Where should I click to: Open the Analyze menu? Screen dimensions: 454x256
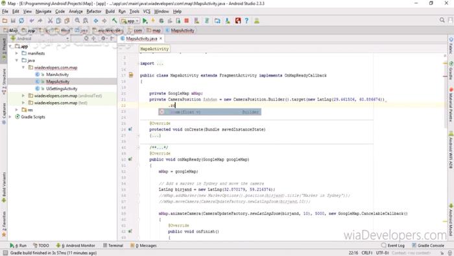(x=76, y=11)
